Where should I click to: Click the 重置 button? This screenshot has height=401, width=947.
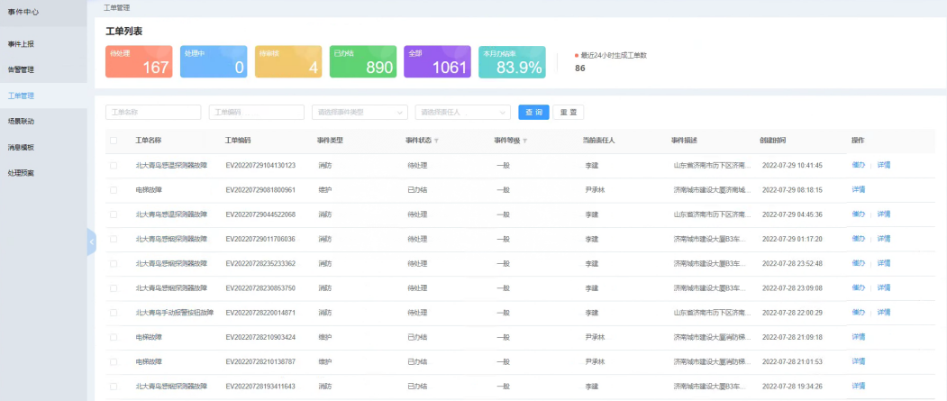pos(568,113)
